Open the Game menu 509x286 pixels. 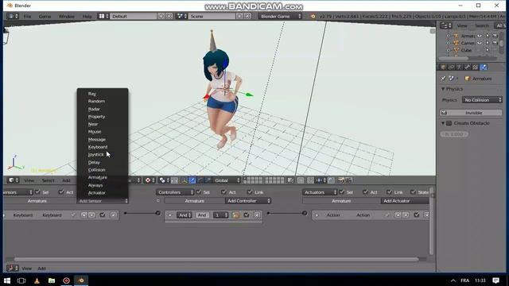[45, 16]
